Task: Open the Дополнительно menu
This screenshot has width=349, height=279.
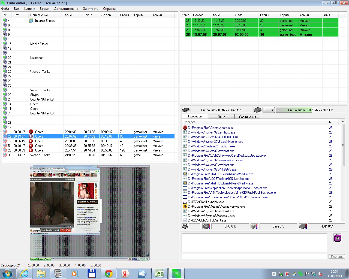Action: point(66,9)
